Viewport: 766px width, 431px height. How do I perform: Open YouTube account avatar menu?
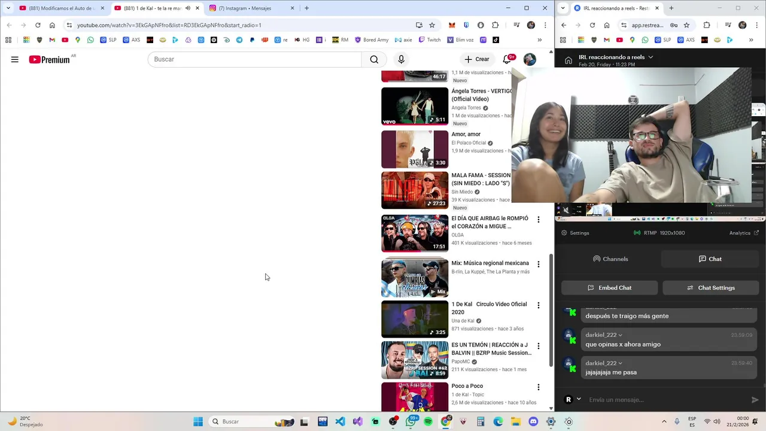click(530, 59)
